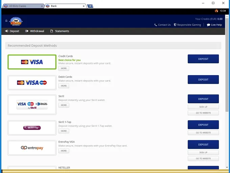Switch to the All Slots Casino tab

point(23,6)
